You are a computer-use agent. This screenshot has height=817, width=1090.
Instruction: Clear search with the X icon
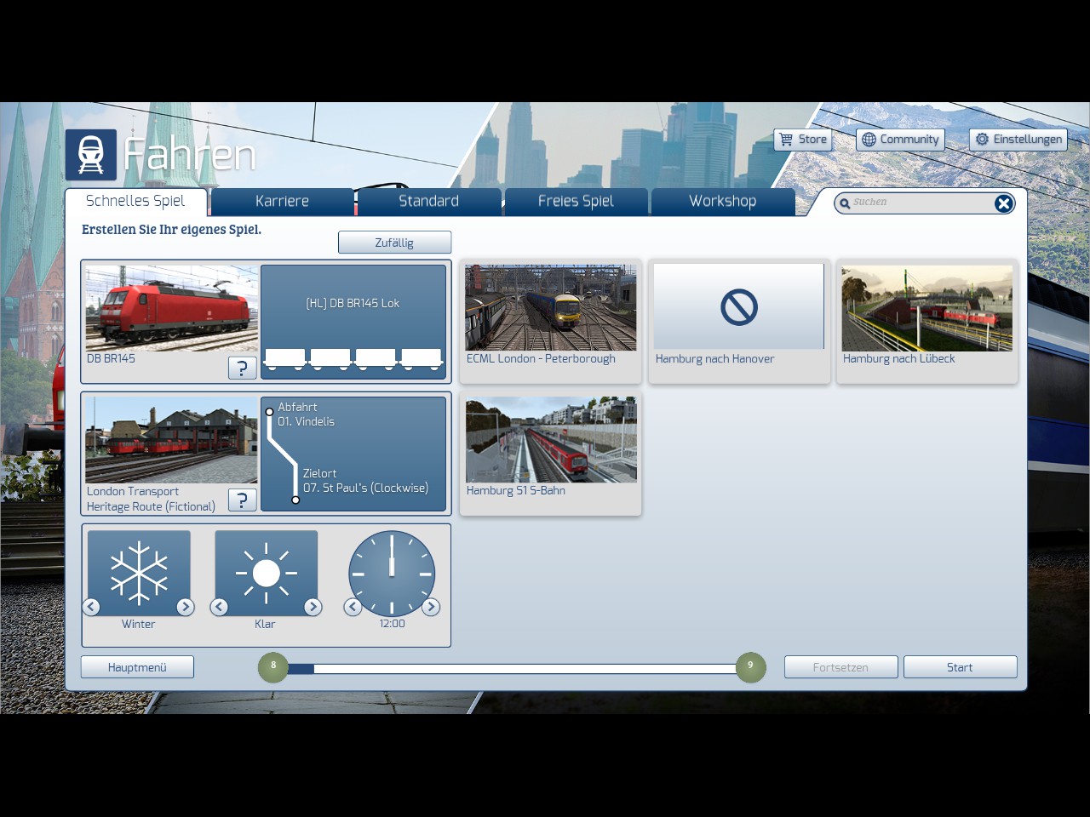point(1003,203)
